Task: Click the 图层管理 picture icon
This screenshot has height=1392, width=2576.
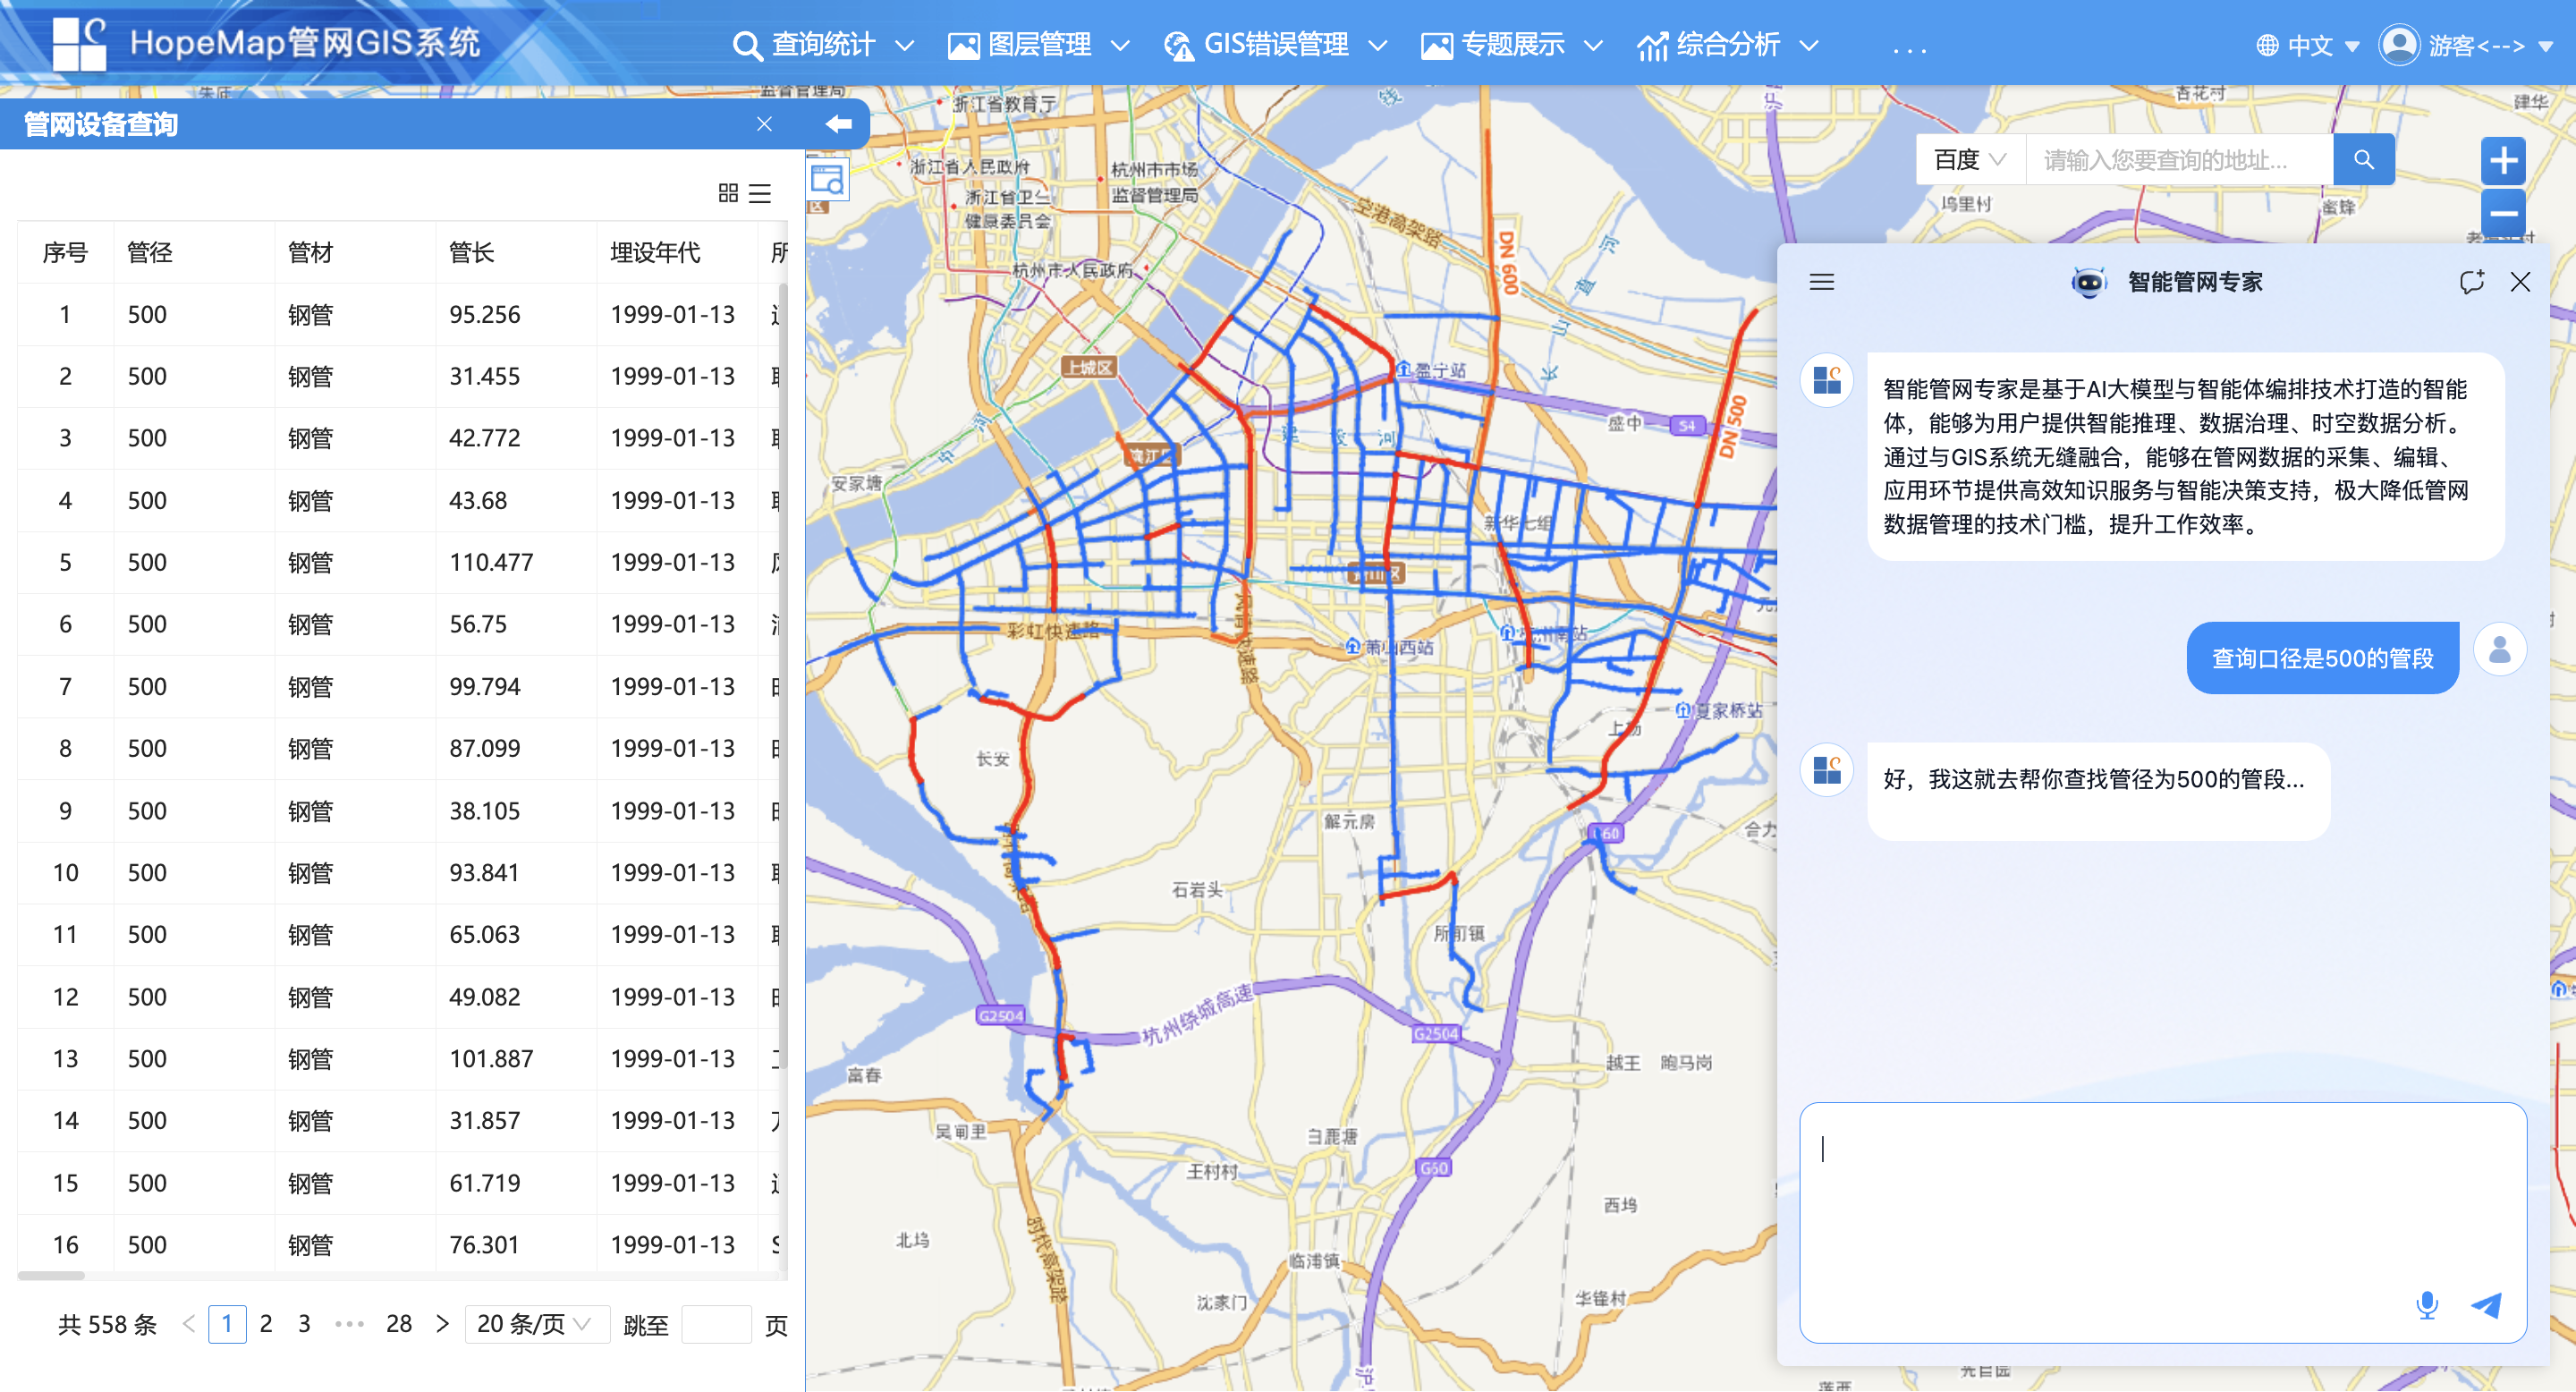Action: [963, 46]
